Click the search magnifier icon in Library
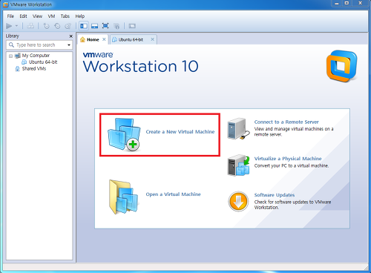The width and height of the screenshot is (371, 273). click(x=11, y=45)
